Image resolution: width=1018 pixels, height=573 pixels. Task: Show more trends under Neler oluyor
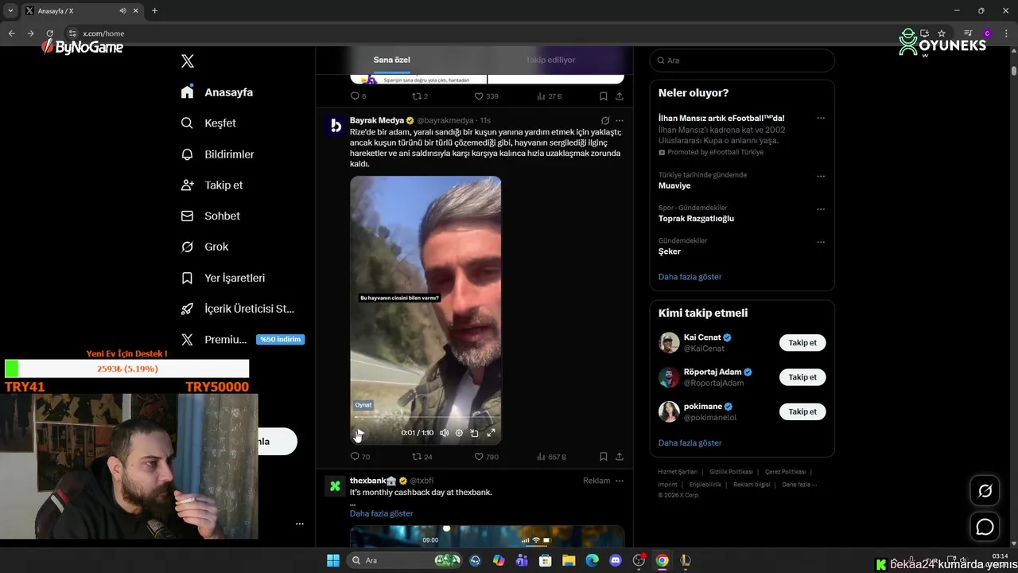(x=690, y=277)
